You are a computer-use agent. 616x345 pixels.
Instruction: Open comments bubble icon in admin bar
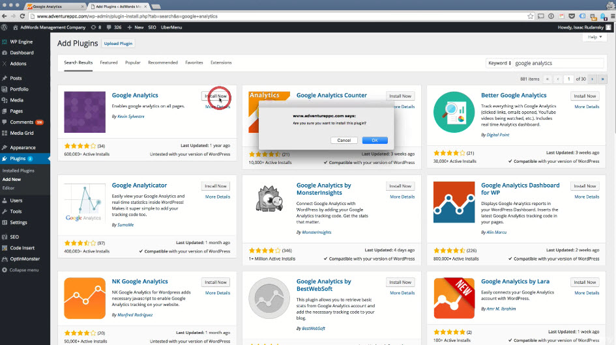click(x=110, y=27)
